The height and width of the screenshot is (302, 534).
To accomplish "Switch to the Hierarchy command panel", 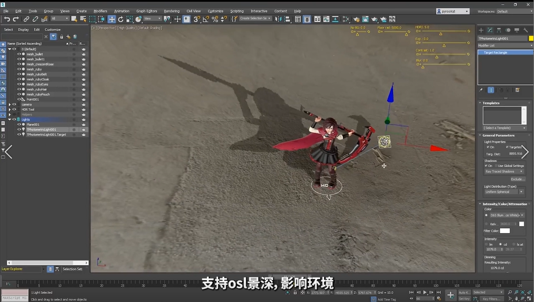I will pos(499,30).
